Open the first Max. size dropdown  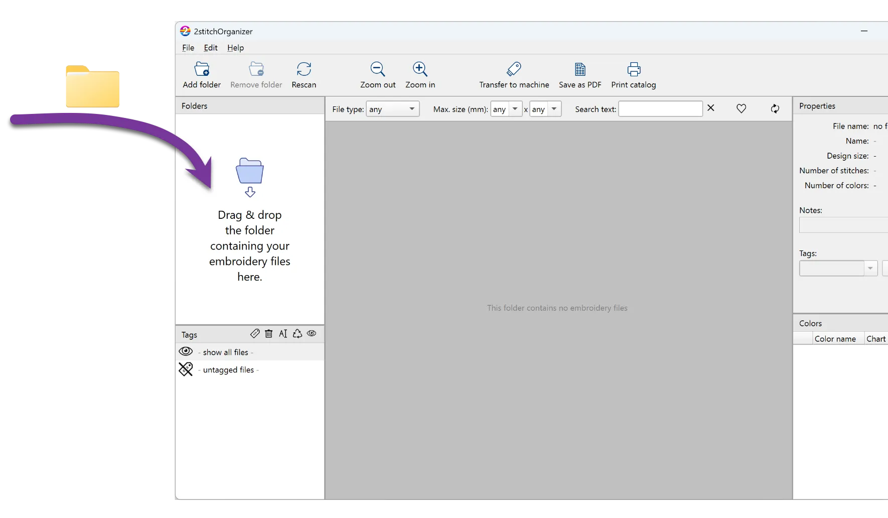coord(507,109)
